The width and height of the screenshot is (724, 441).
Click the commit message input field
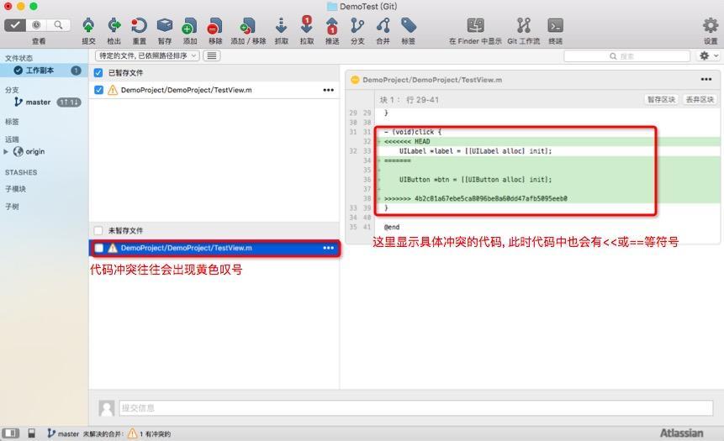[x=416, y=407]
